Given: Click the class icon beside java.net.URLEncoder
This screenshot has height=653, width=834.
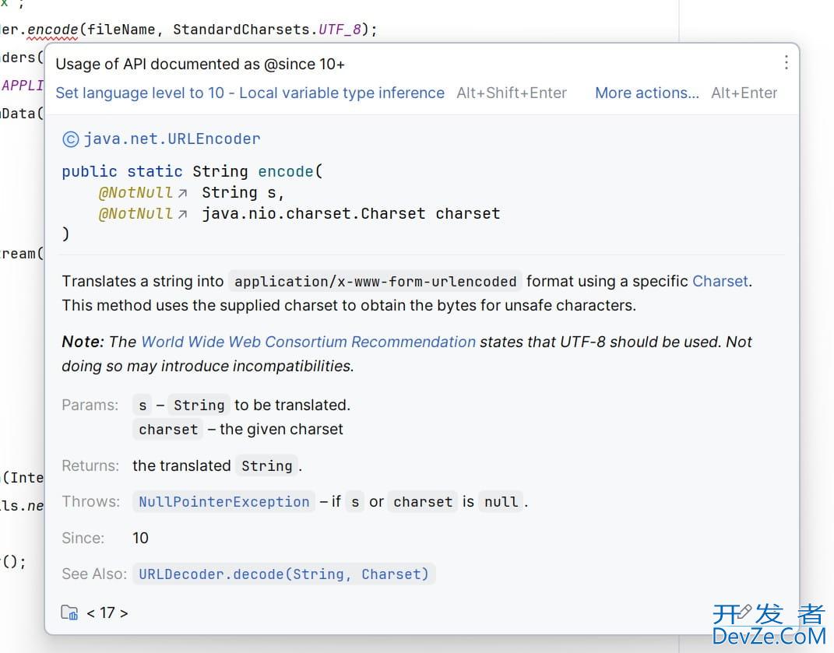Looking at the screenshot, I should pyautogui.click(x=70, y=139).
